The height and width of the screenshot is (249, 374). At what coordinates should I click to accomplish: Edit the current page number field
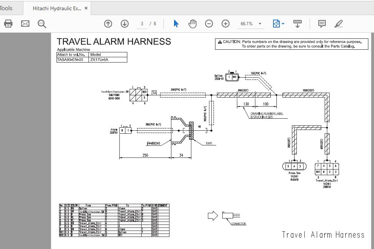tap(142, 24)
